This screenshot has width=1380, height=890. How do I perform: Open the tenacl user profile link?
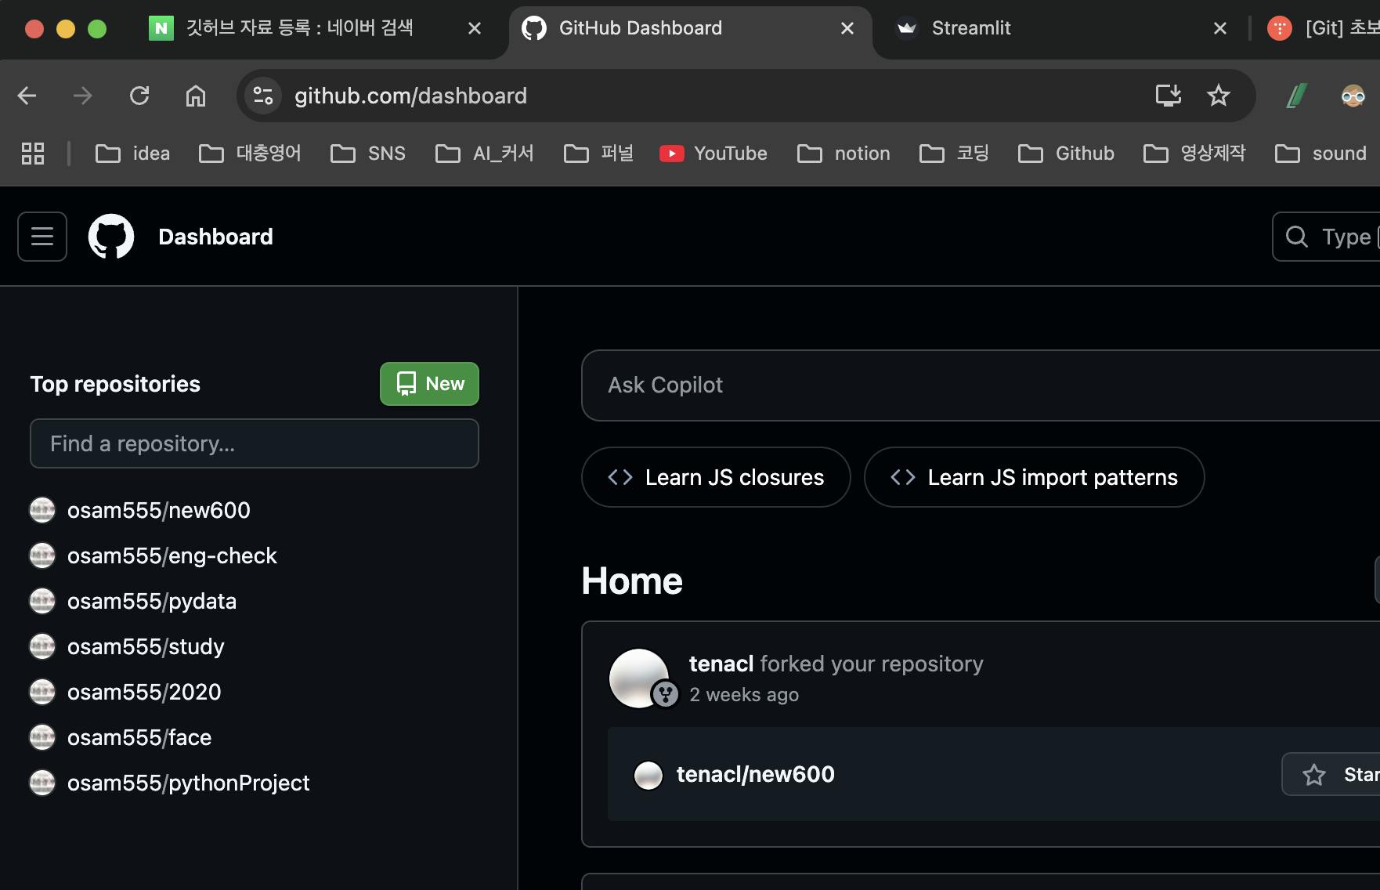(x=721, y=664)
